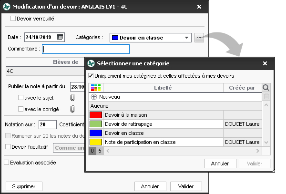Enable the 'avec le sujet' checkbox
Image resolution: width=286 pixels, height=194 pixels.
click(x=20, y=98)
